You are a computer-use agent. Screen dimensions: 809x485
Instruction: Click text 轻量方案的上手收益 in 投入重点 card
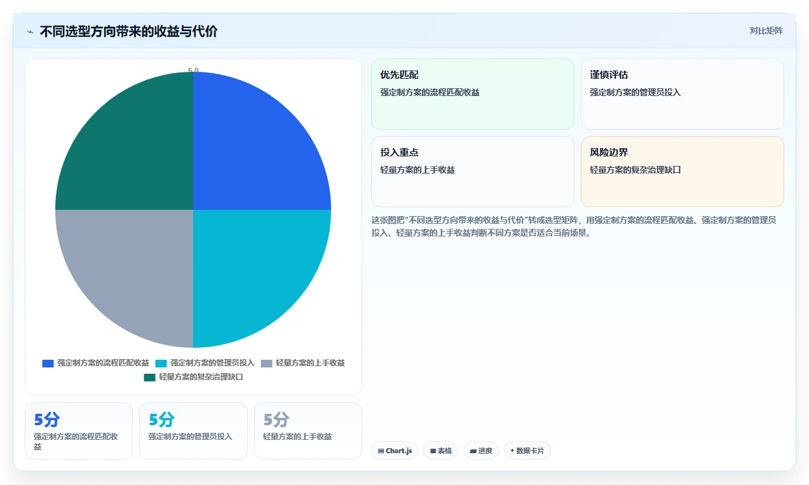(417, 170)
